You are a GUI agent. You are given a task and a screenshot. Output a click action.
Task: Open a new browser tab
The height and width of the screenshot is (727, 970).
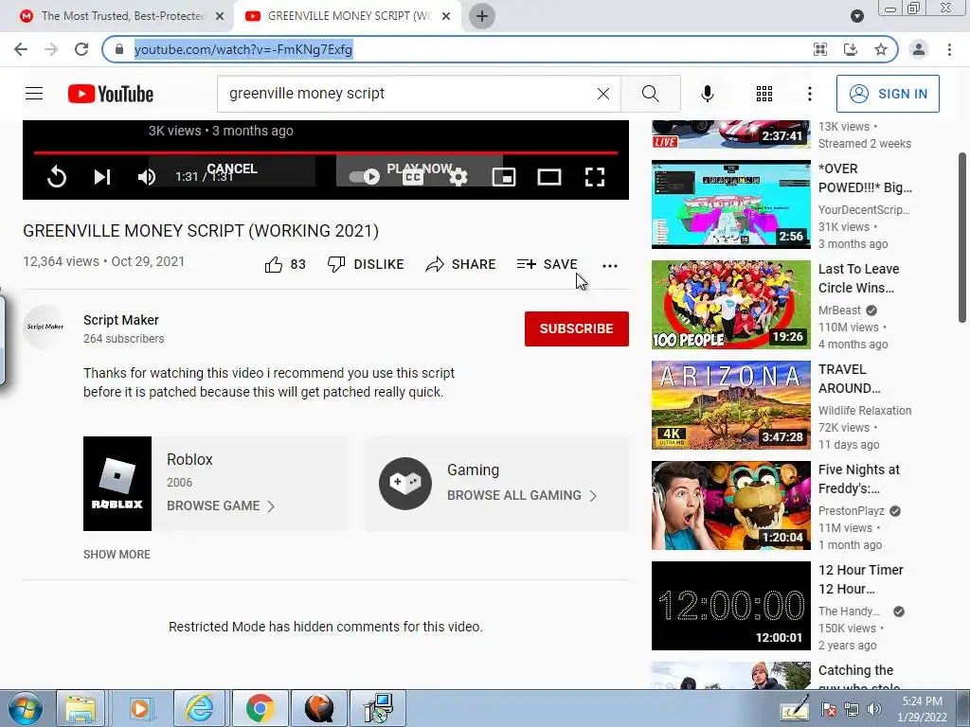coord(482,16)
